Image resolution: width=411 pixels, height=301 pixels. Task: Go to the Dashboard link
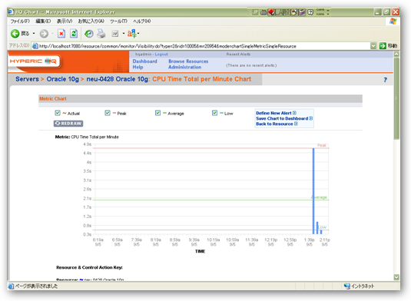pyautogui.click(x=144, y=61)
